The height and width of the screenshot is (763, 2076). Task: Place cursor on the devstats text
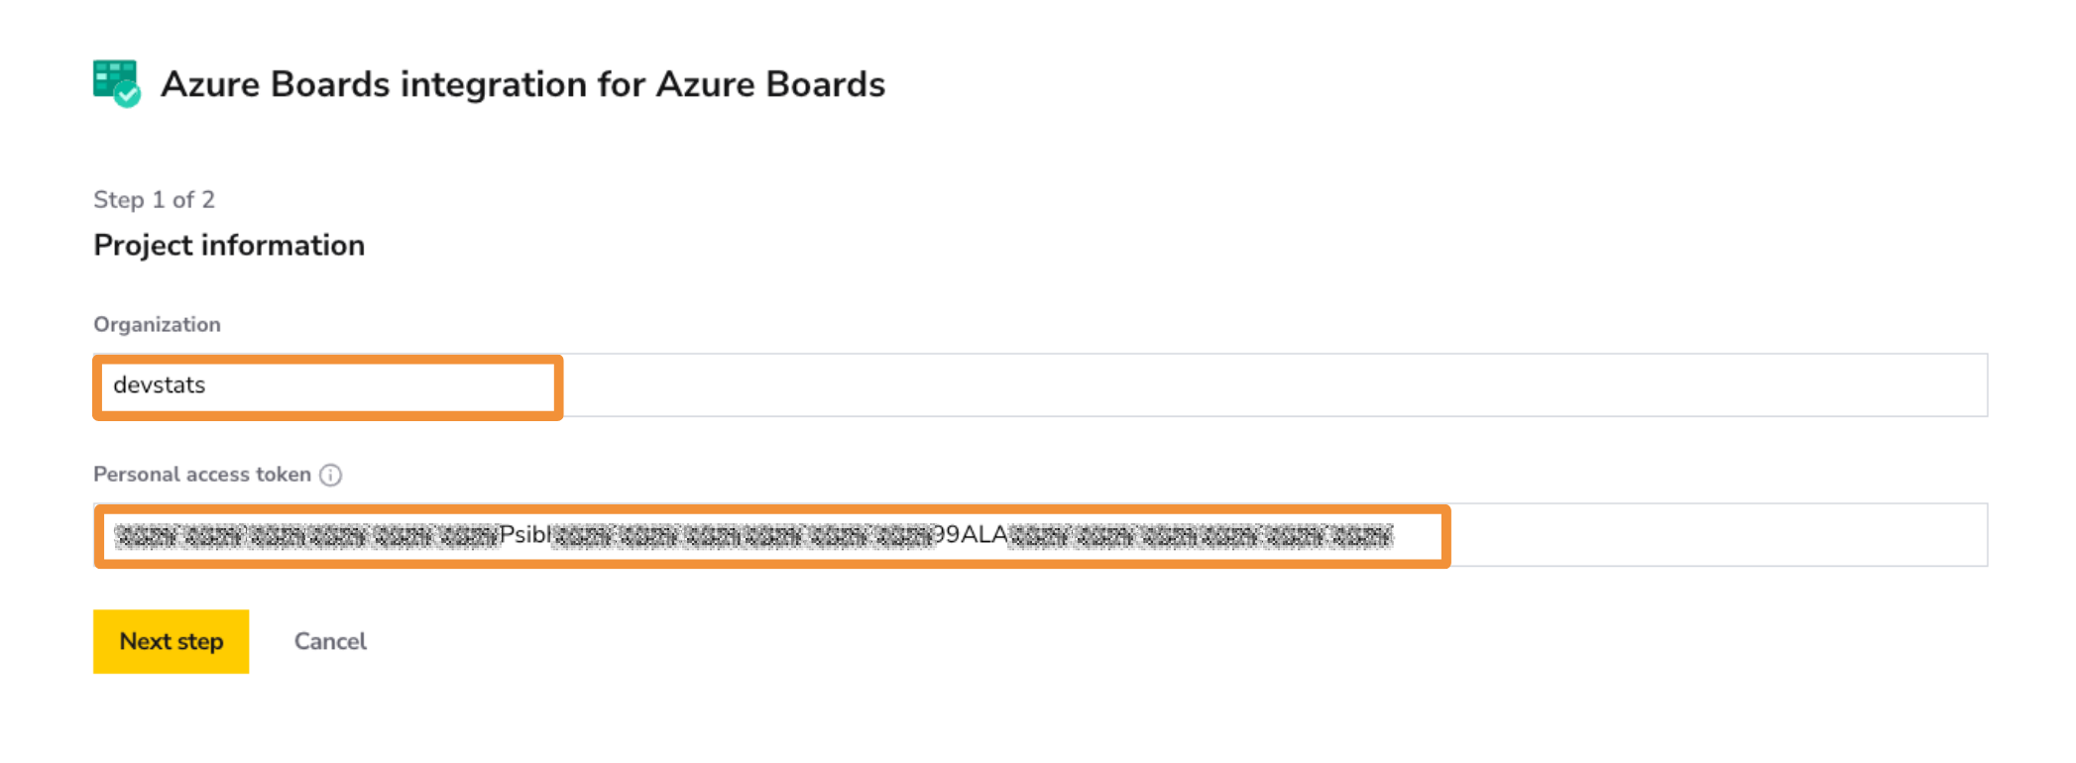[159, 384]
